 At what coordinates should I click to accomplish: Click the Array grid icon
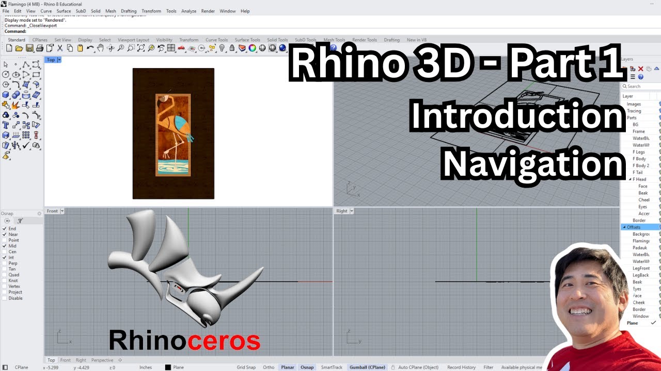(26, 135)
